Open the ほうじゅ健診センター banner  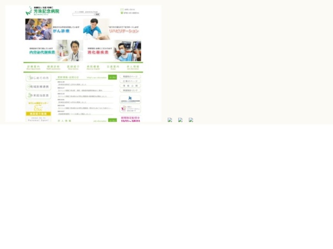click(38, 112)
